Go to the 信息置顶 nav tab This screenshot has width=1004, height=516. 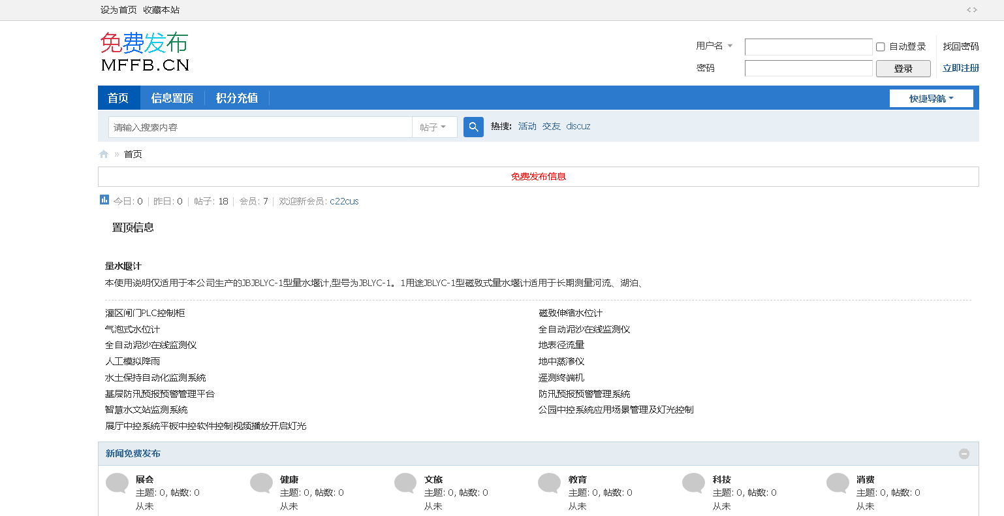coord(172,98)
